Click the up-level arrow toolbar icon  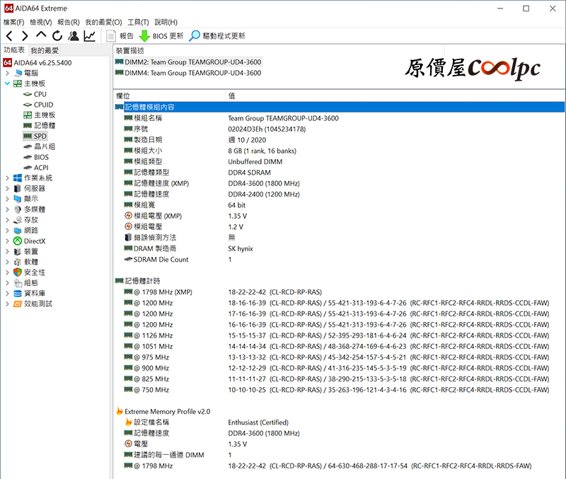[x=41, y=35]
